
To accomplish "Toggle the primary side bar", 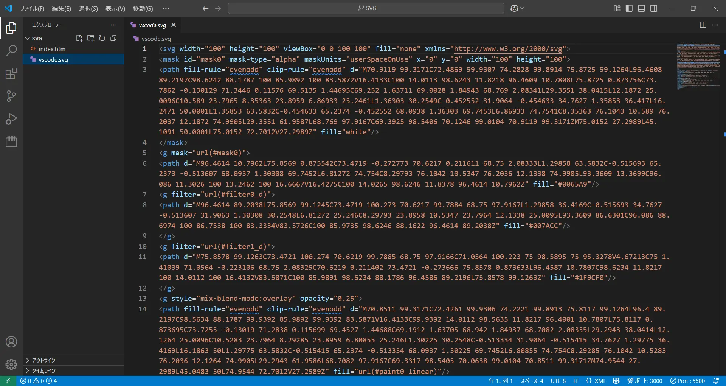I will click(629, 8).
